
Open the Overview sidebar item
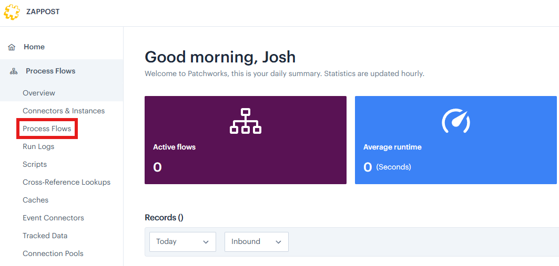pyautogui.click(x=39, y=93)
